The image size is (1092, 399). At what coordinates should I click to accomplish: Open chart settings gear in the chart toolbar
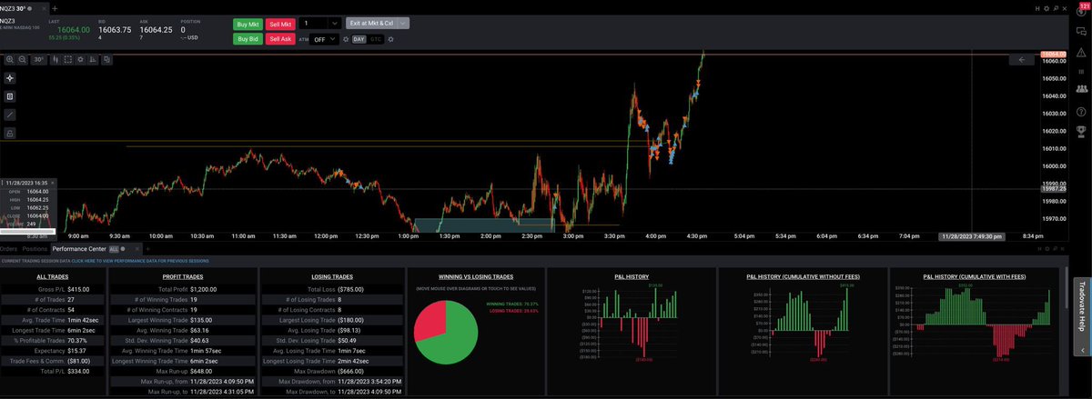coord(81,59)
